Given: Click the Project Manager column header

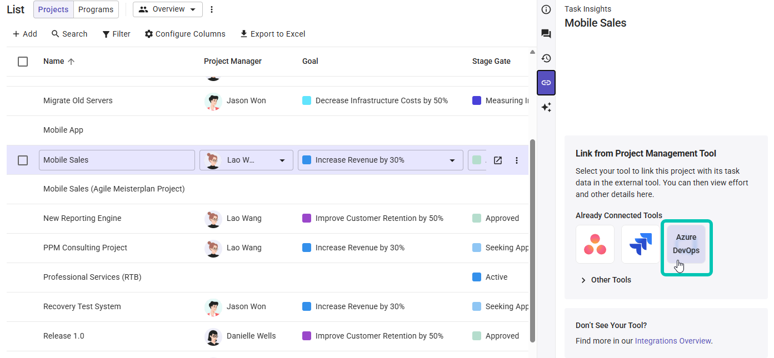Looking at the screenshot, I should pos(233,62).
